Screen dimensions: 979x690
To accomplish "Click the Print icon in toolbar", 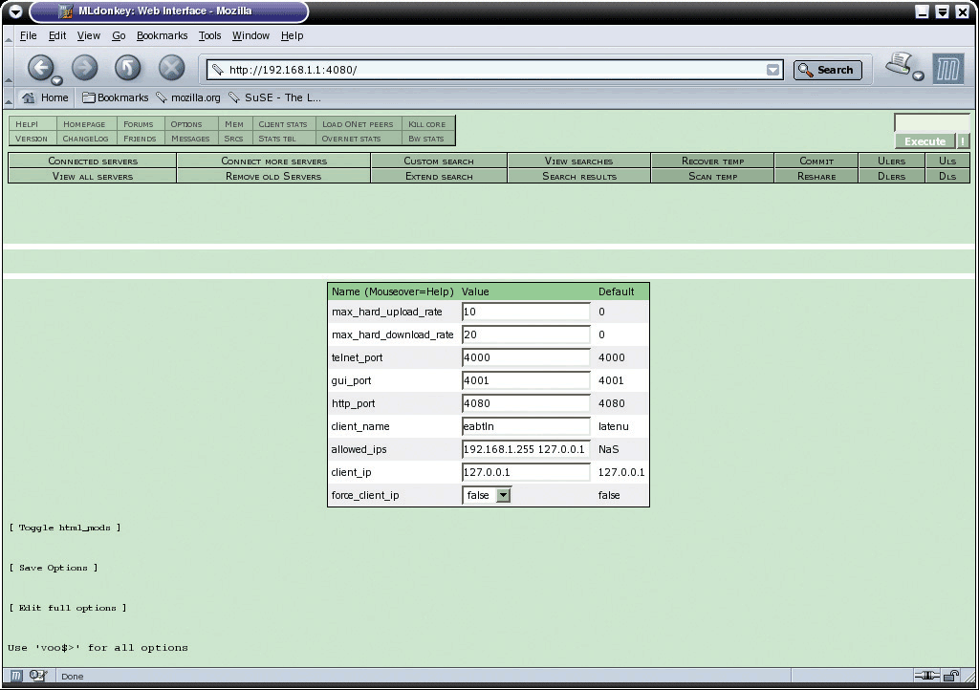I will pos(899,64).
